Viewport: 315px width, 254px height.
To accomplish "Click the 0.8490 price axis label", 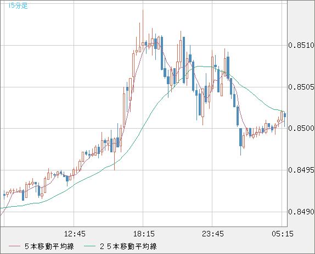I will coord(301,212).
